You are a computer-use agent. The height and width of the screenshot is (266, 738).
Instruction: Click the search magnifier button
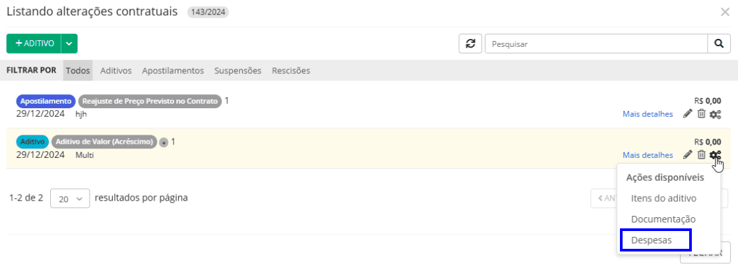[718, 44]
